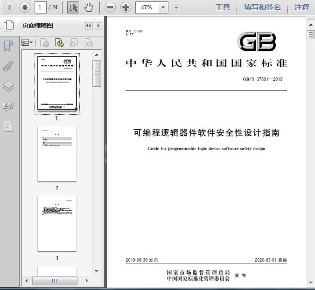Click the page number input field
The image size is (315, 290).
(x=41, y=7)
